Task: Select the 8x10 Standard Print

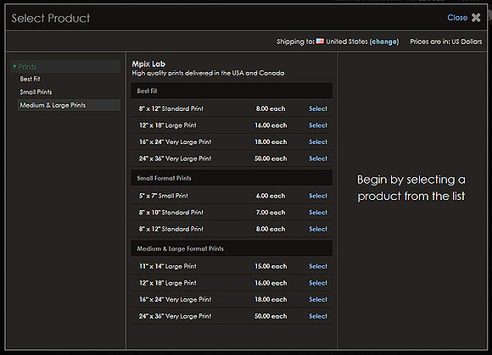Action: 318,213
